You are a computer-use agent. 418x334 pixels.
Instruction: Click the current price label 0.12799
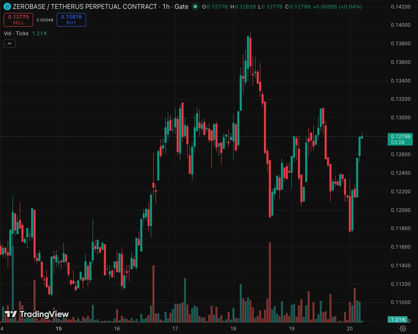(x=400, y=139)
